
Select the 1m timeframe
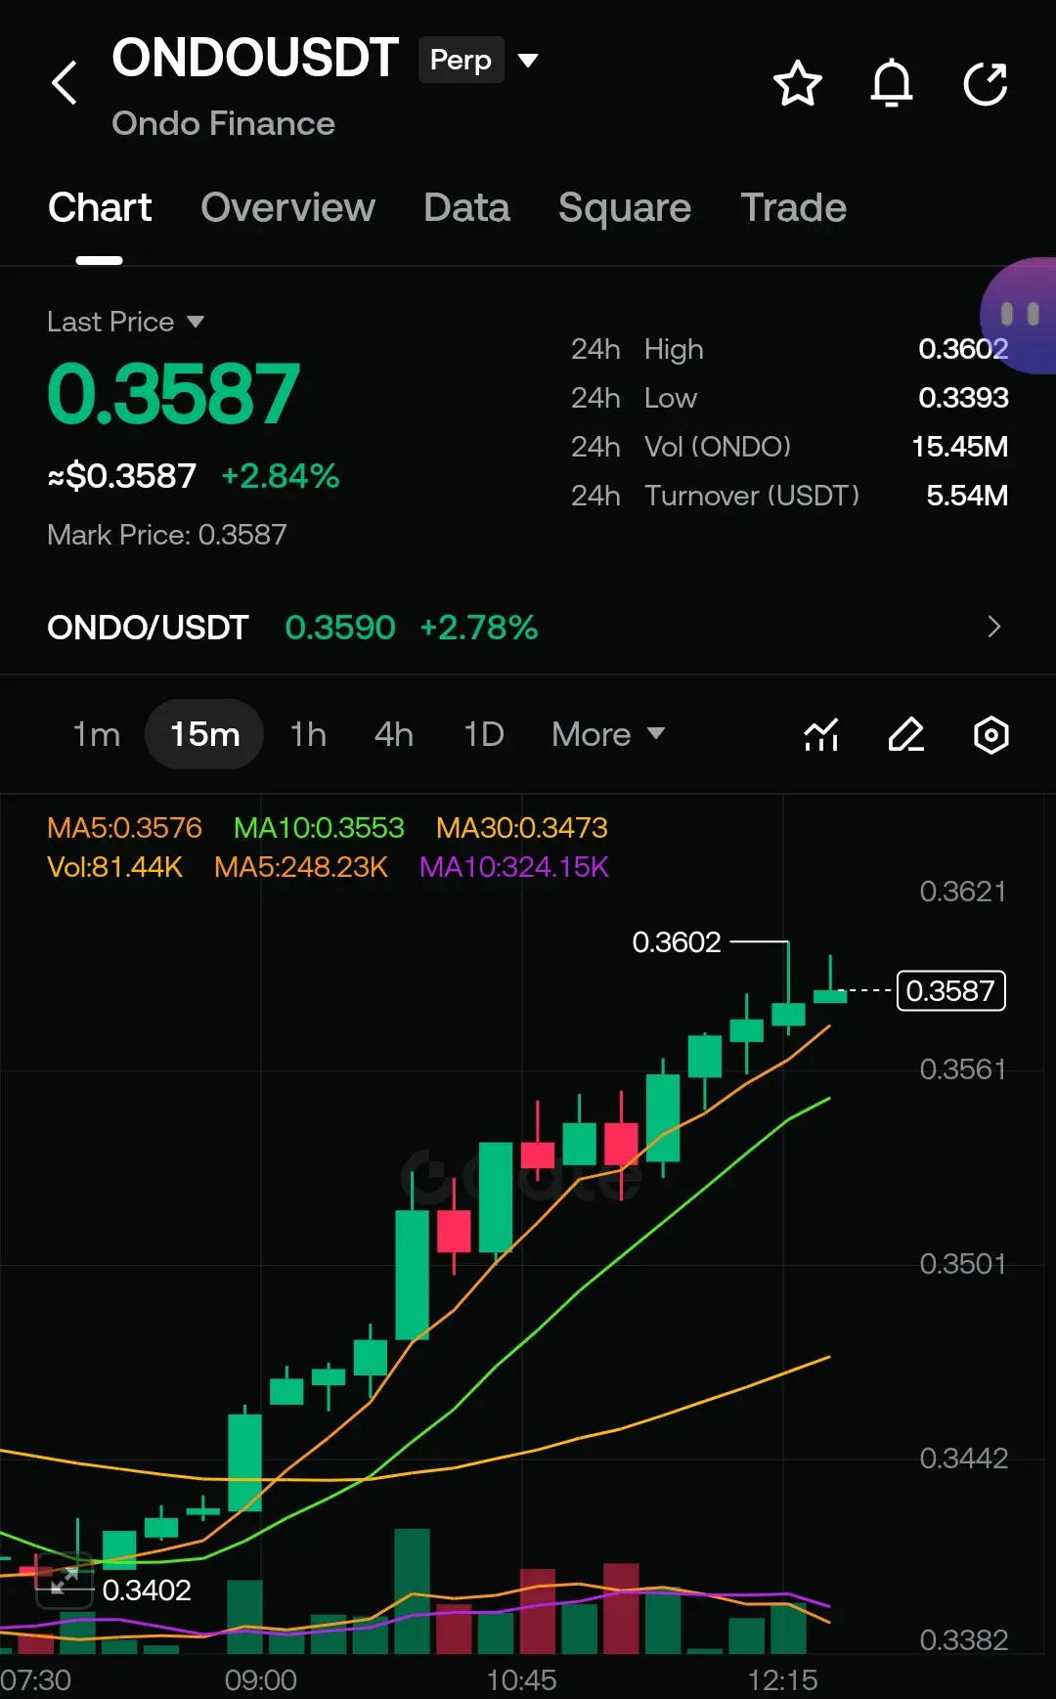[x=97, y=734]
